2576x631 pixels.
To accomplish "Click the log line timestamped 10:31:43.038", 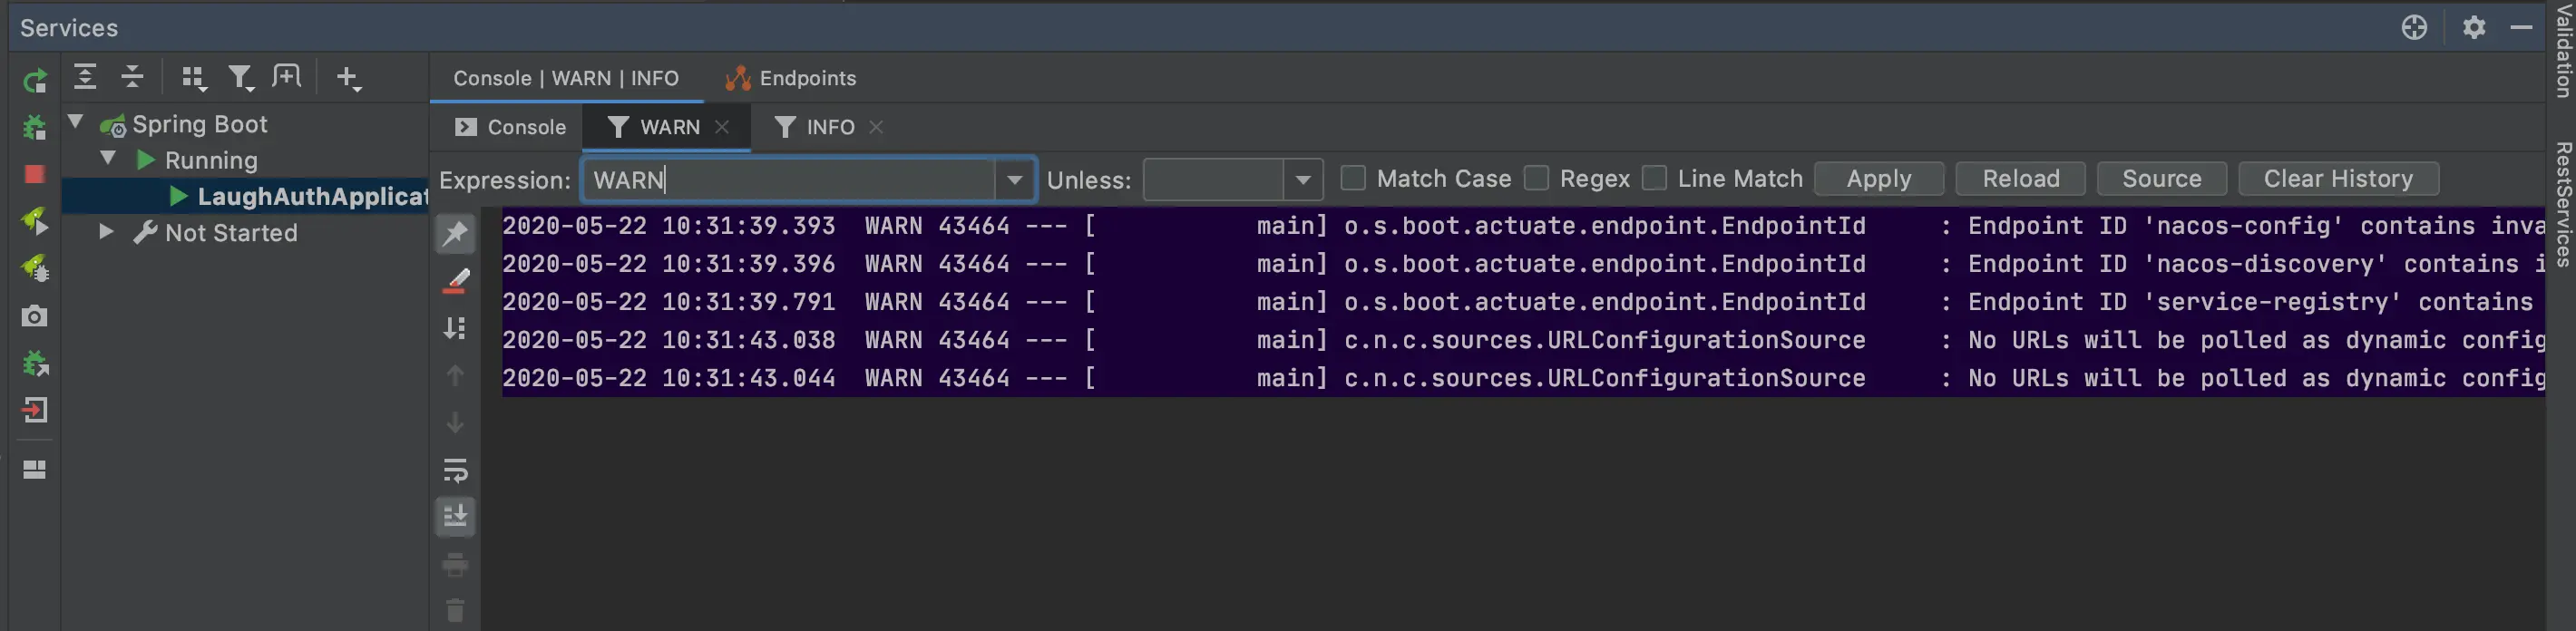I will point(1523,340).
